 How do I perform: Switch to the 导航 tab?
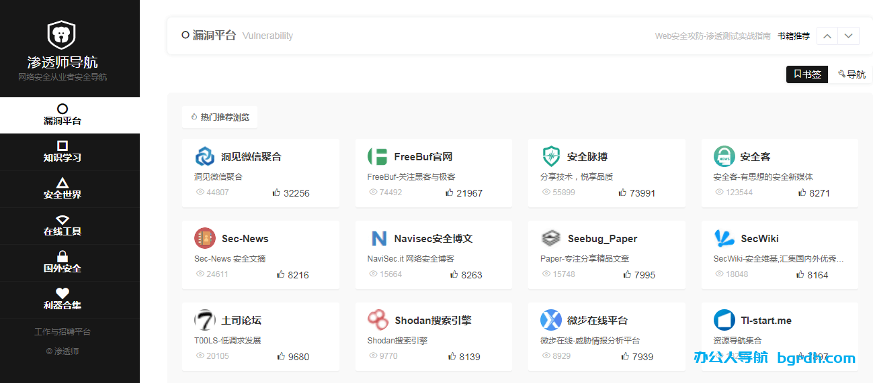coord(851,74)
